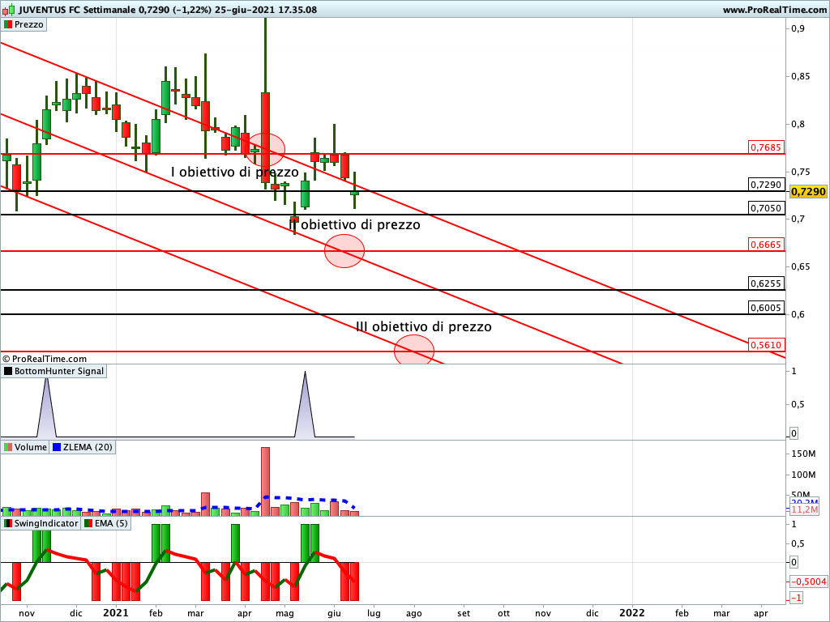This screenshot has height=622, width=830.
Task: Click the color icon beside the Volume label
Action: (8, 447)
